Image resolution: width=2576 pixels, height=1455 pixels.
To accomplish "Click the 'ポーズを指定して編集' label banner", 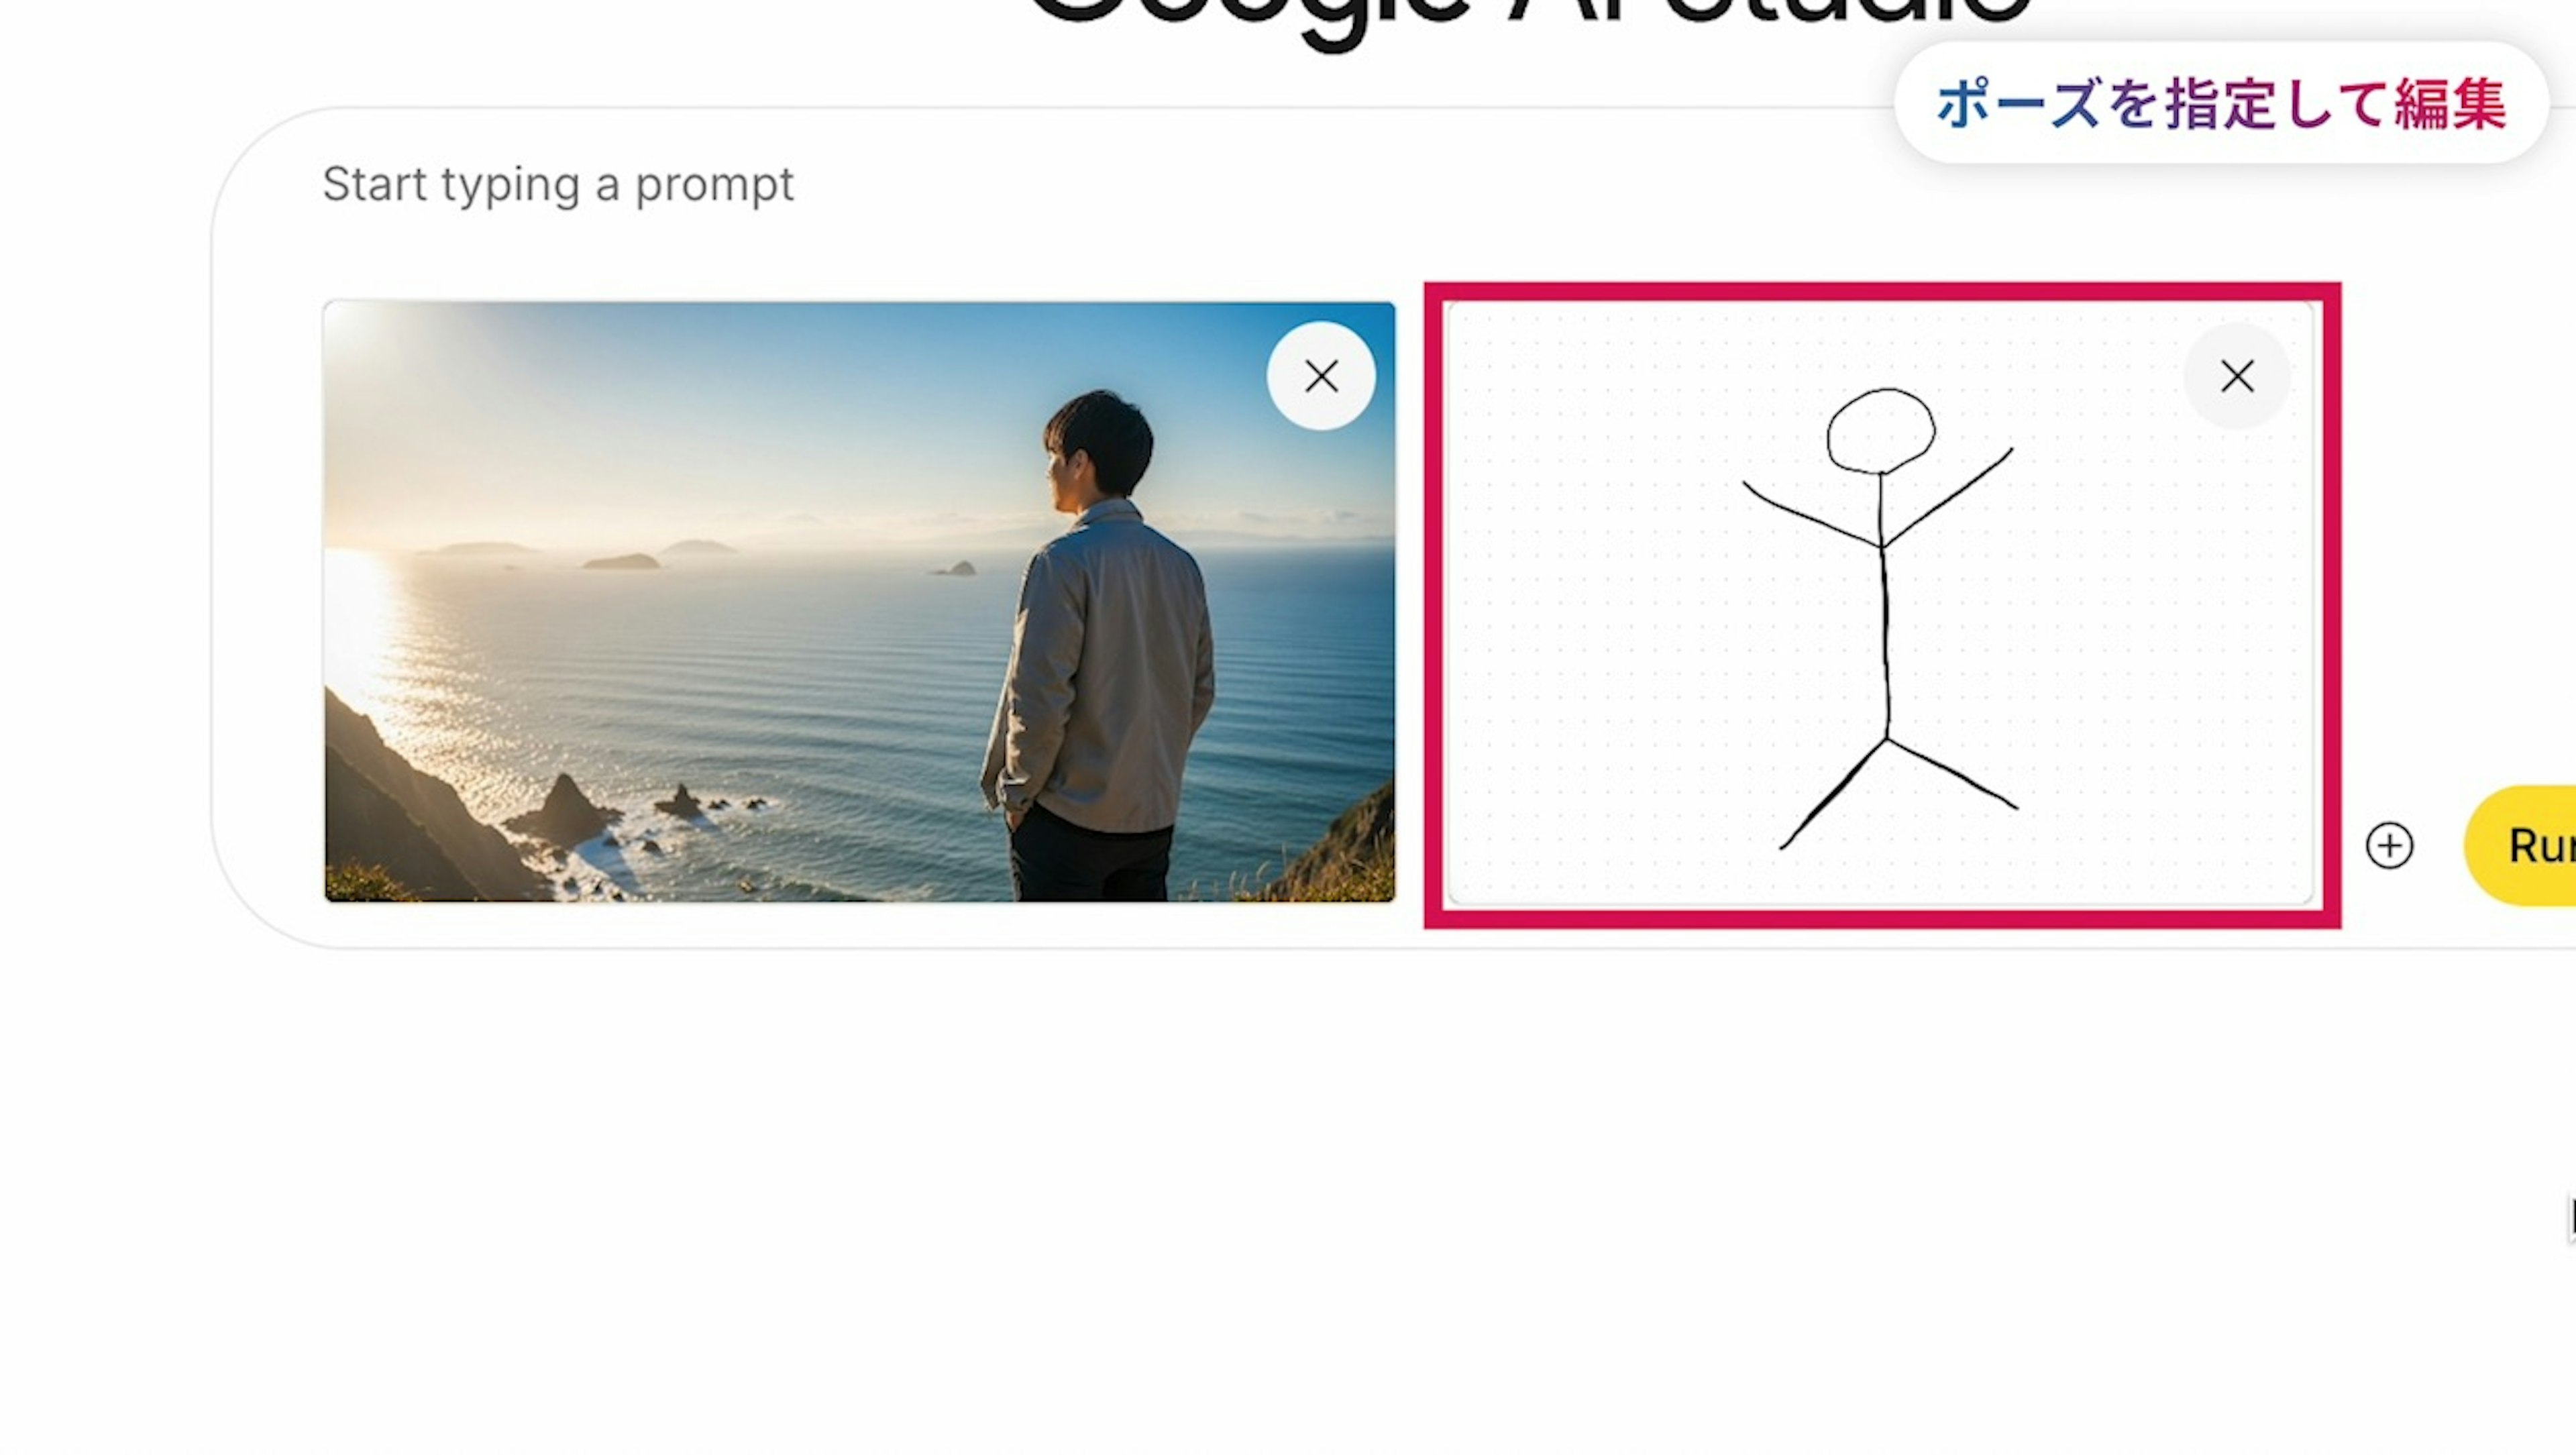I will 2221,103.
